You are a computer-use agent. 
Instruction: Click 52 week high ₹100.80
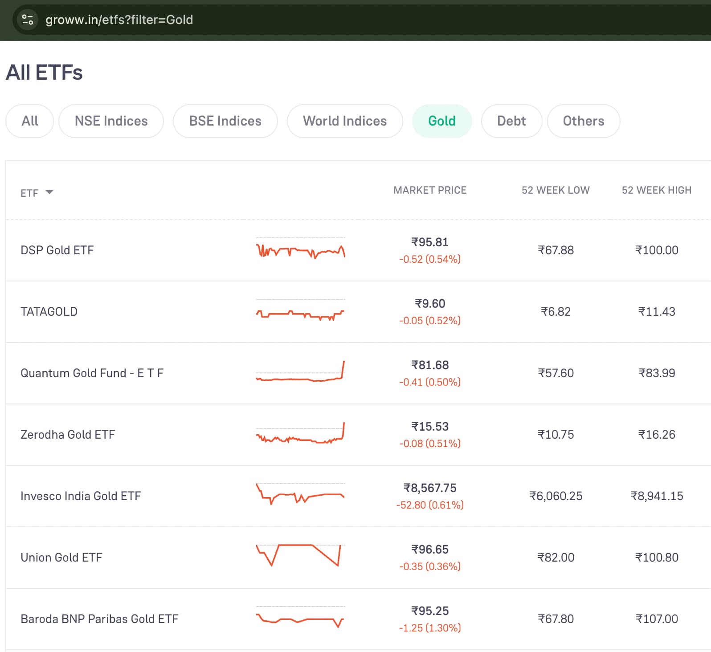[657, 558]
